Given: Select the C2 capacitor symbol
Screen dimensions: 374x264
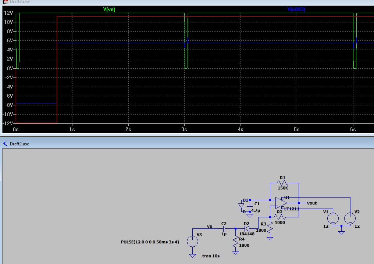Looking at the screenshot, I should click(x=224, y=229).
